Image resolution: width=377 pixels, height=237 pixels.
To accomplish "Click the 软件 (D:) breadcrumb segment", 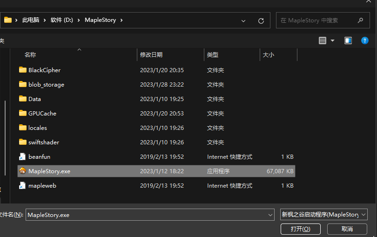I will click(62, 20).
